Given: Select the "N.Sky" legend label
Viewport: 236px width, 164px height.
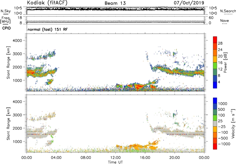Looking at the screenshot, I should [x=6, y=11].
